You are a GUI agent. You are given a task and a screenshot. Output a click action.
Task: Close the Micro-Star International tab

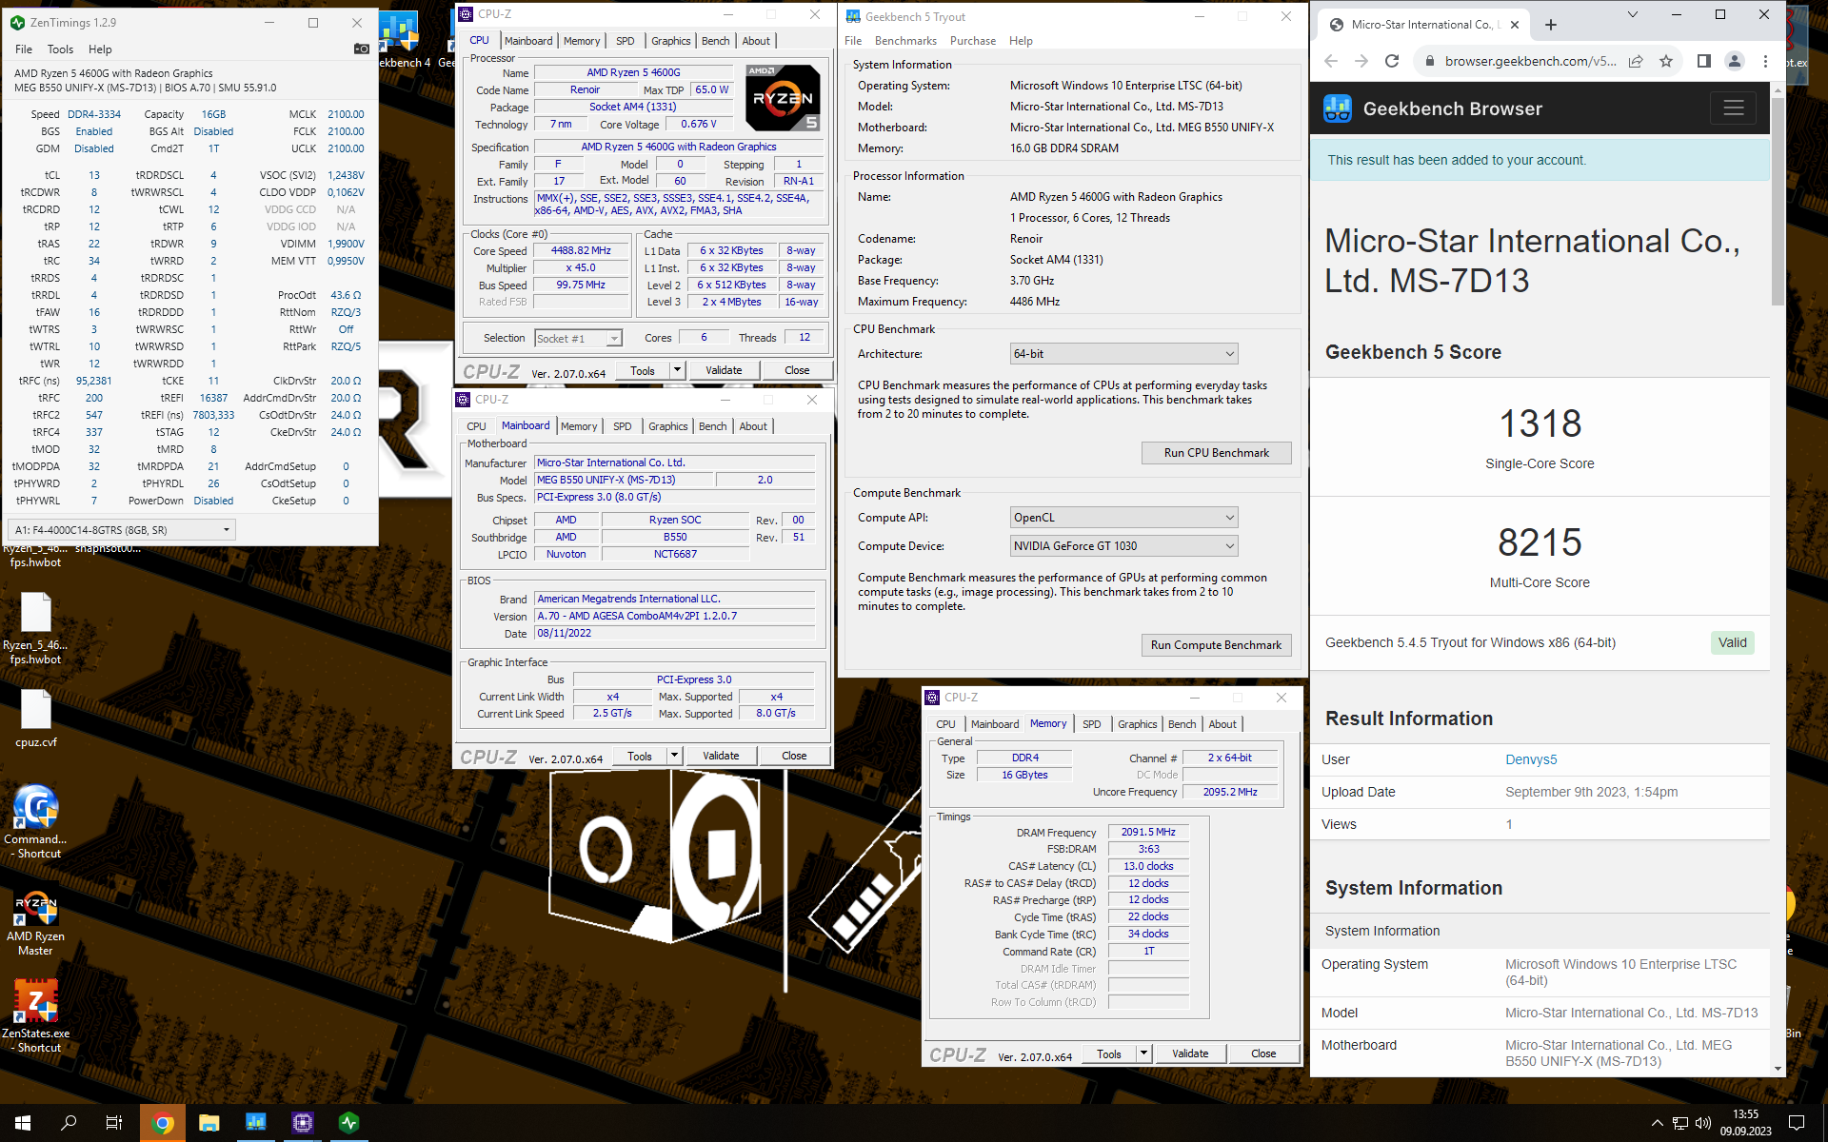1515,25
